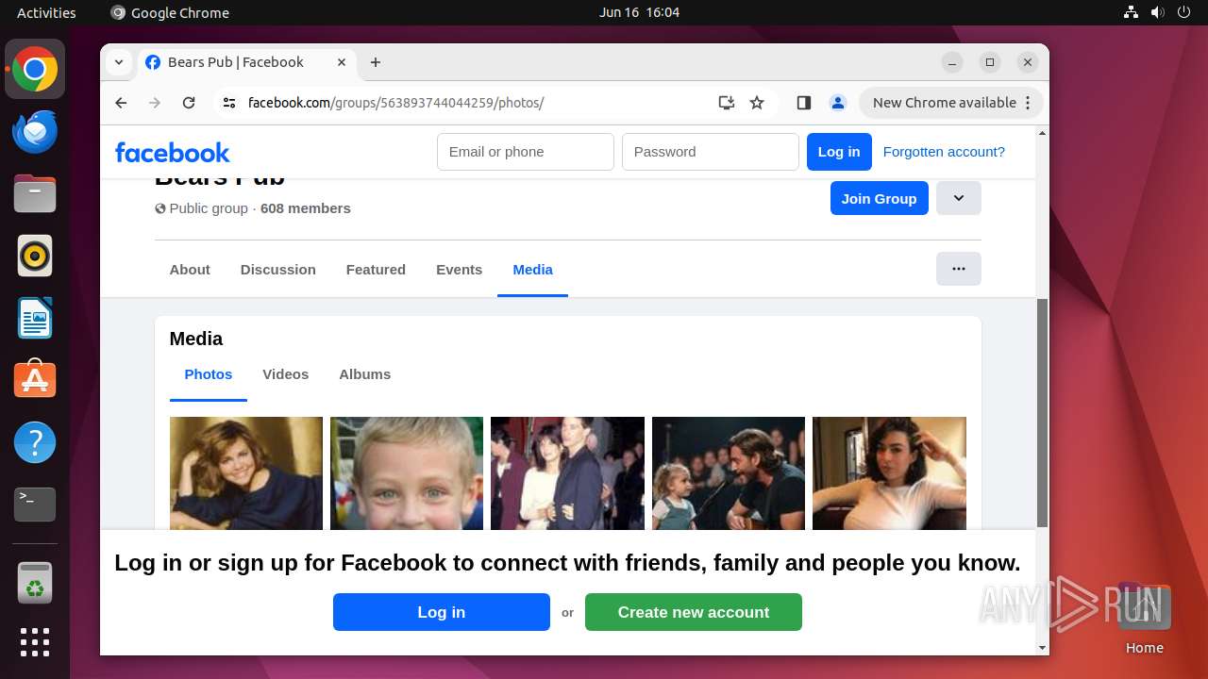The height and width of the screenshot is (679, 1208).
Task: Open a new Chrome tab
Action: (376, 62)
